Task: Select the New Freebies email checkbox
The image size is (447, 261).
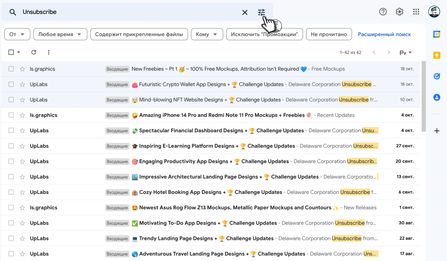Action: click(x=11, y=69)
